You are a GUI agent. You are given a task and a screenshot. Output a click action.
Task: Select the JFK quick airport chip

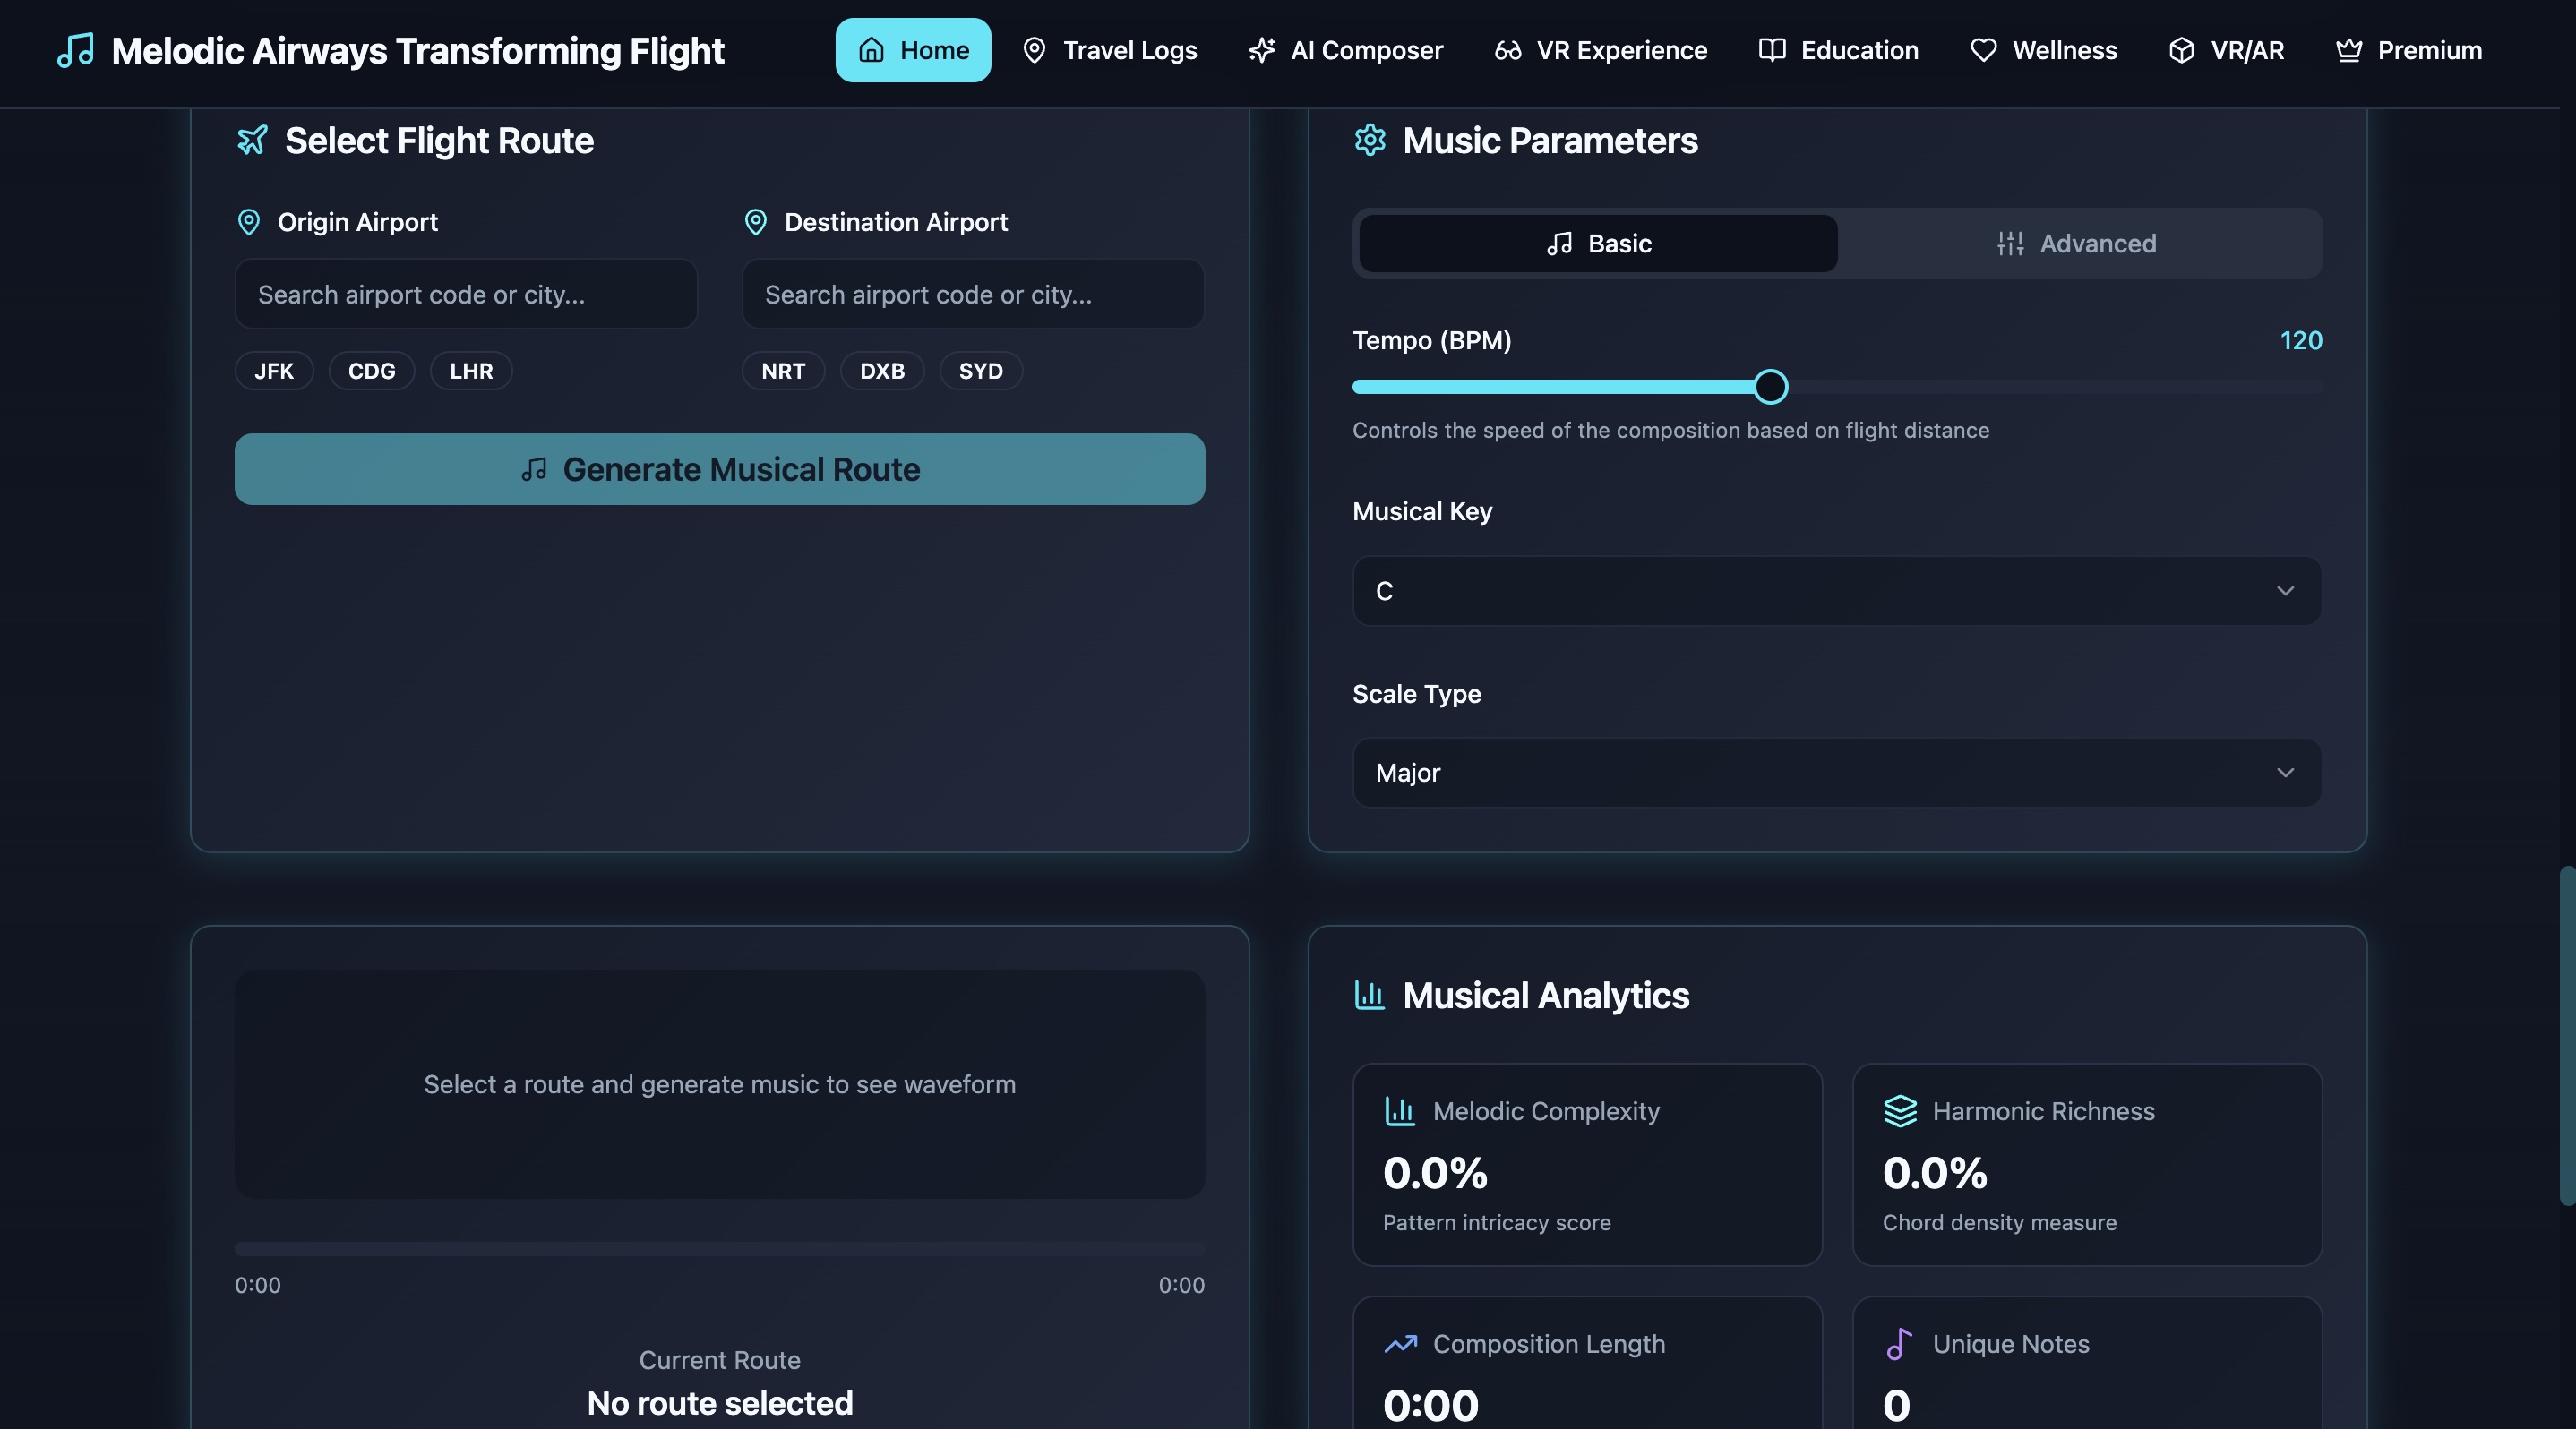[274, 371]
